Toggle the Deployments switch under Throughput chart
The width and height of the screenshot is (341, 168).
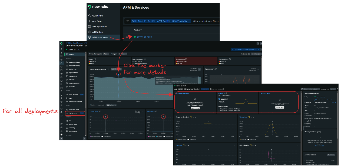point(102,136)
